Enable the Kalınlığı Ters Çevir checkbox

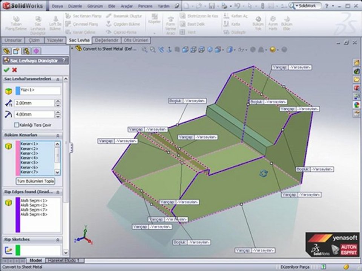pyautogui.click(x=16, y=125)
